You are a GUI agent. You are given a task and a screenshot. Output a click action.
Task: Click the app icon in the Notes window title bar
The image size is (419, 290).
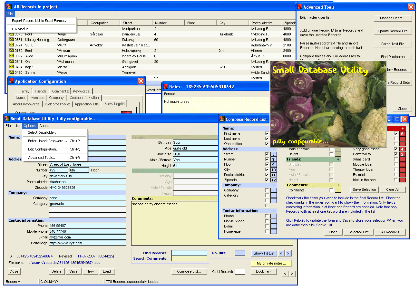click(x=166, y=86)
